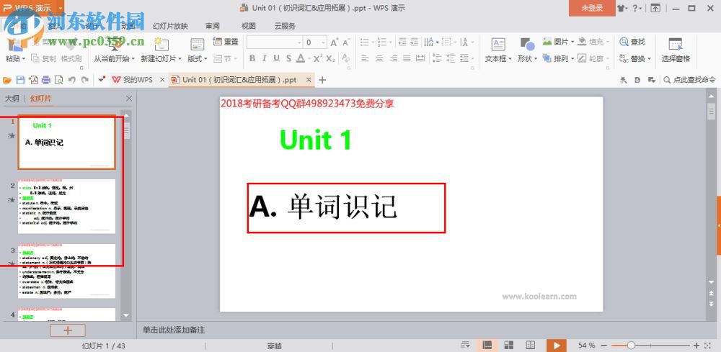Increase the indent level
The image size is (721, 352).
(415, 42)
